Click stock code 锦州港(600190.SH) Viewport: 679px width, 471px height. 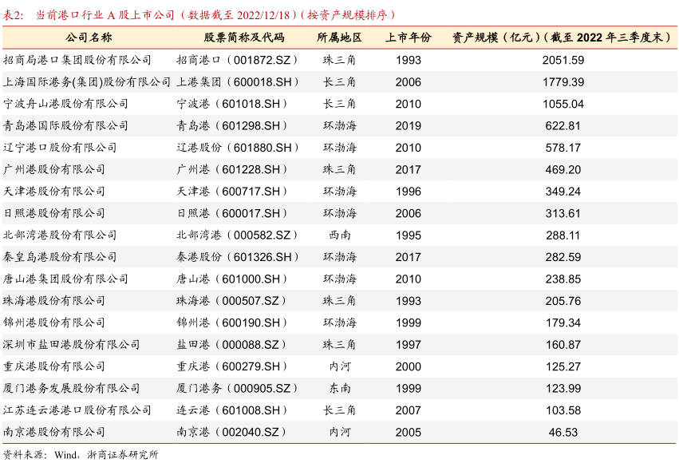click(x=231, y=323)
